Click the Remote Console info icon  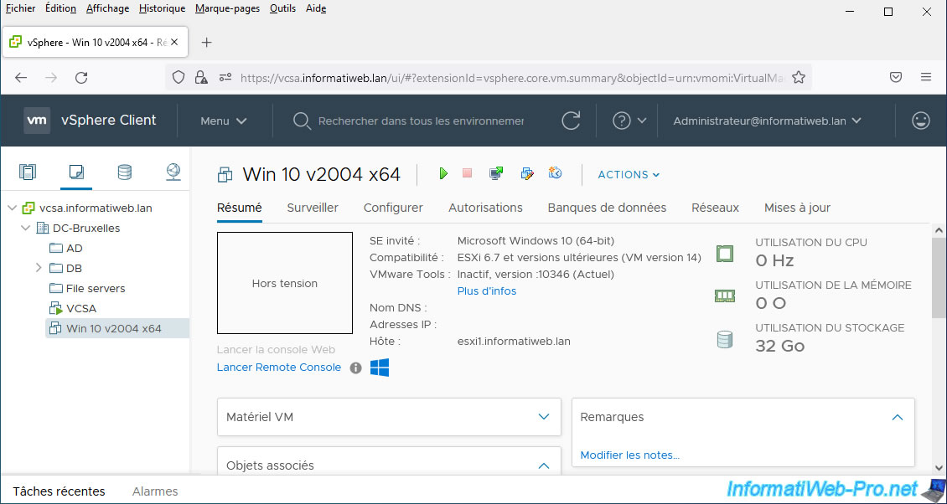point(355,368)
